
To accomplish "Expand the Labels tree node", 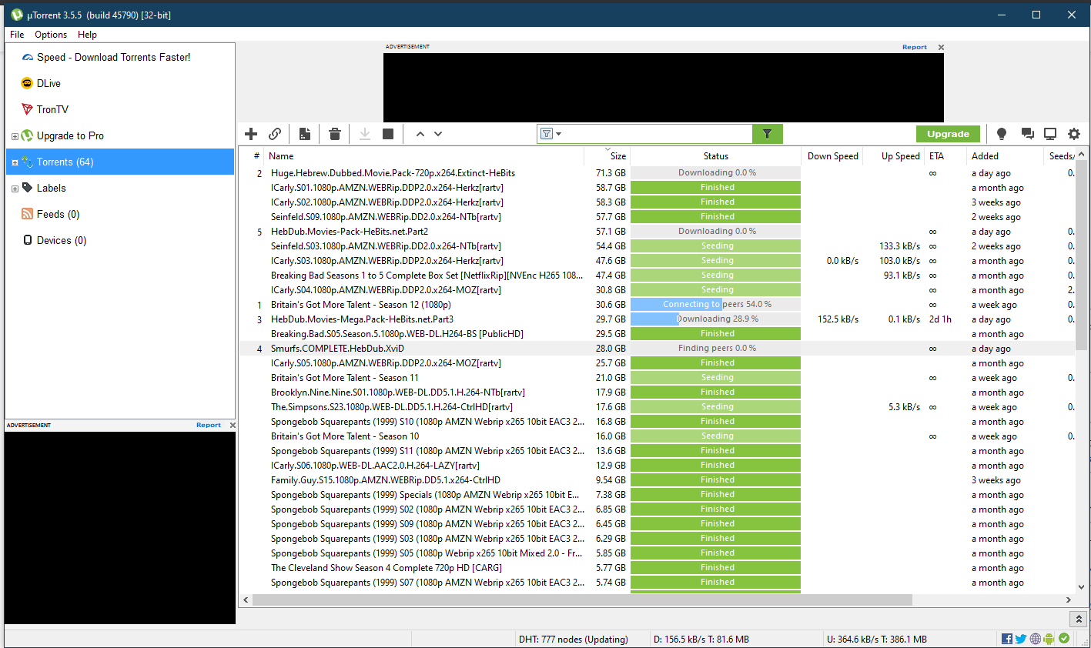I will pos(15,189).
